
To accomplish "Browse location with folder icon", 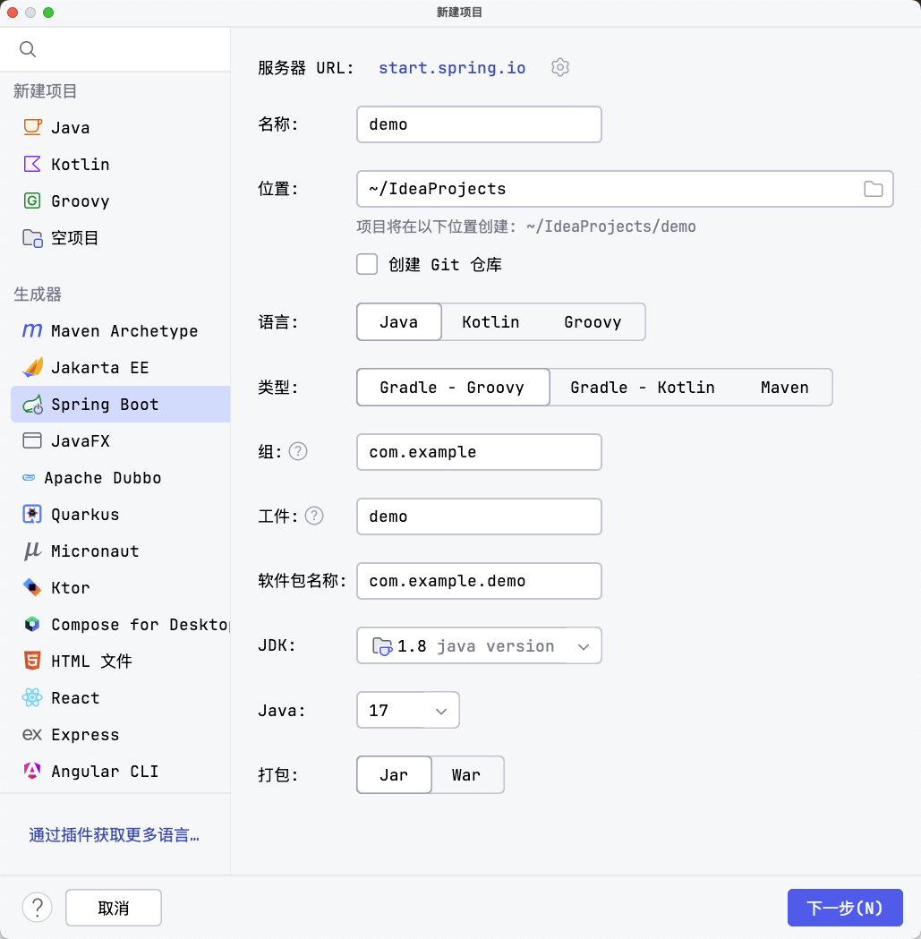I will pos(873,189).
